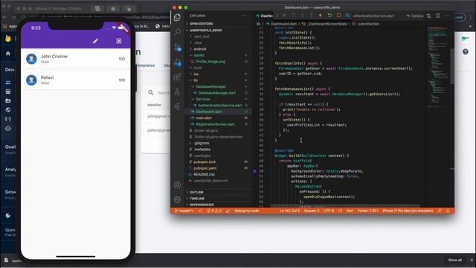Step over in the debug toolbar
This screenshot has width=476, height=268.
point(293,15)
